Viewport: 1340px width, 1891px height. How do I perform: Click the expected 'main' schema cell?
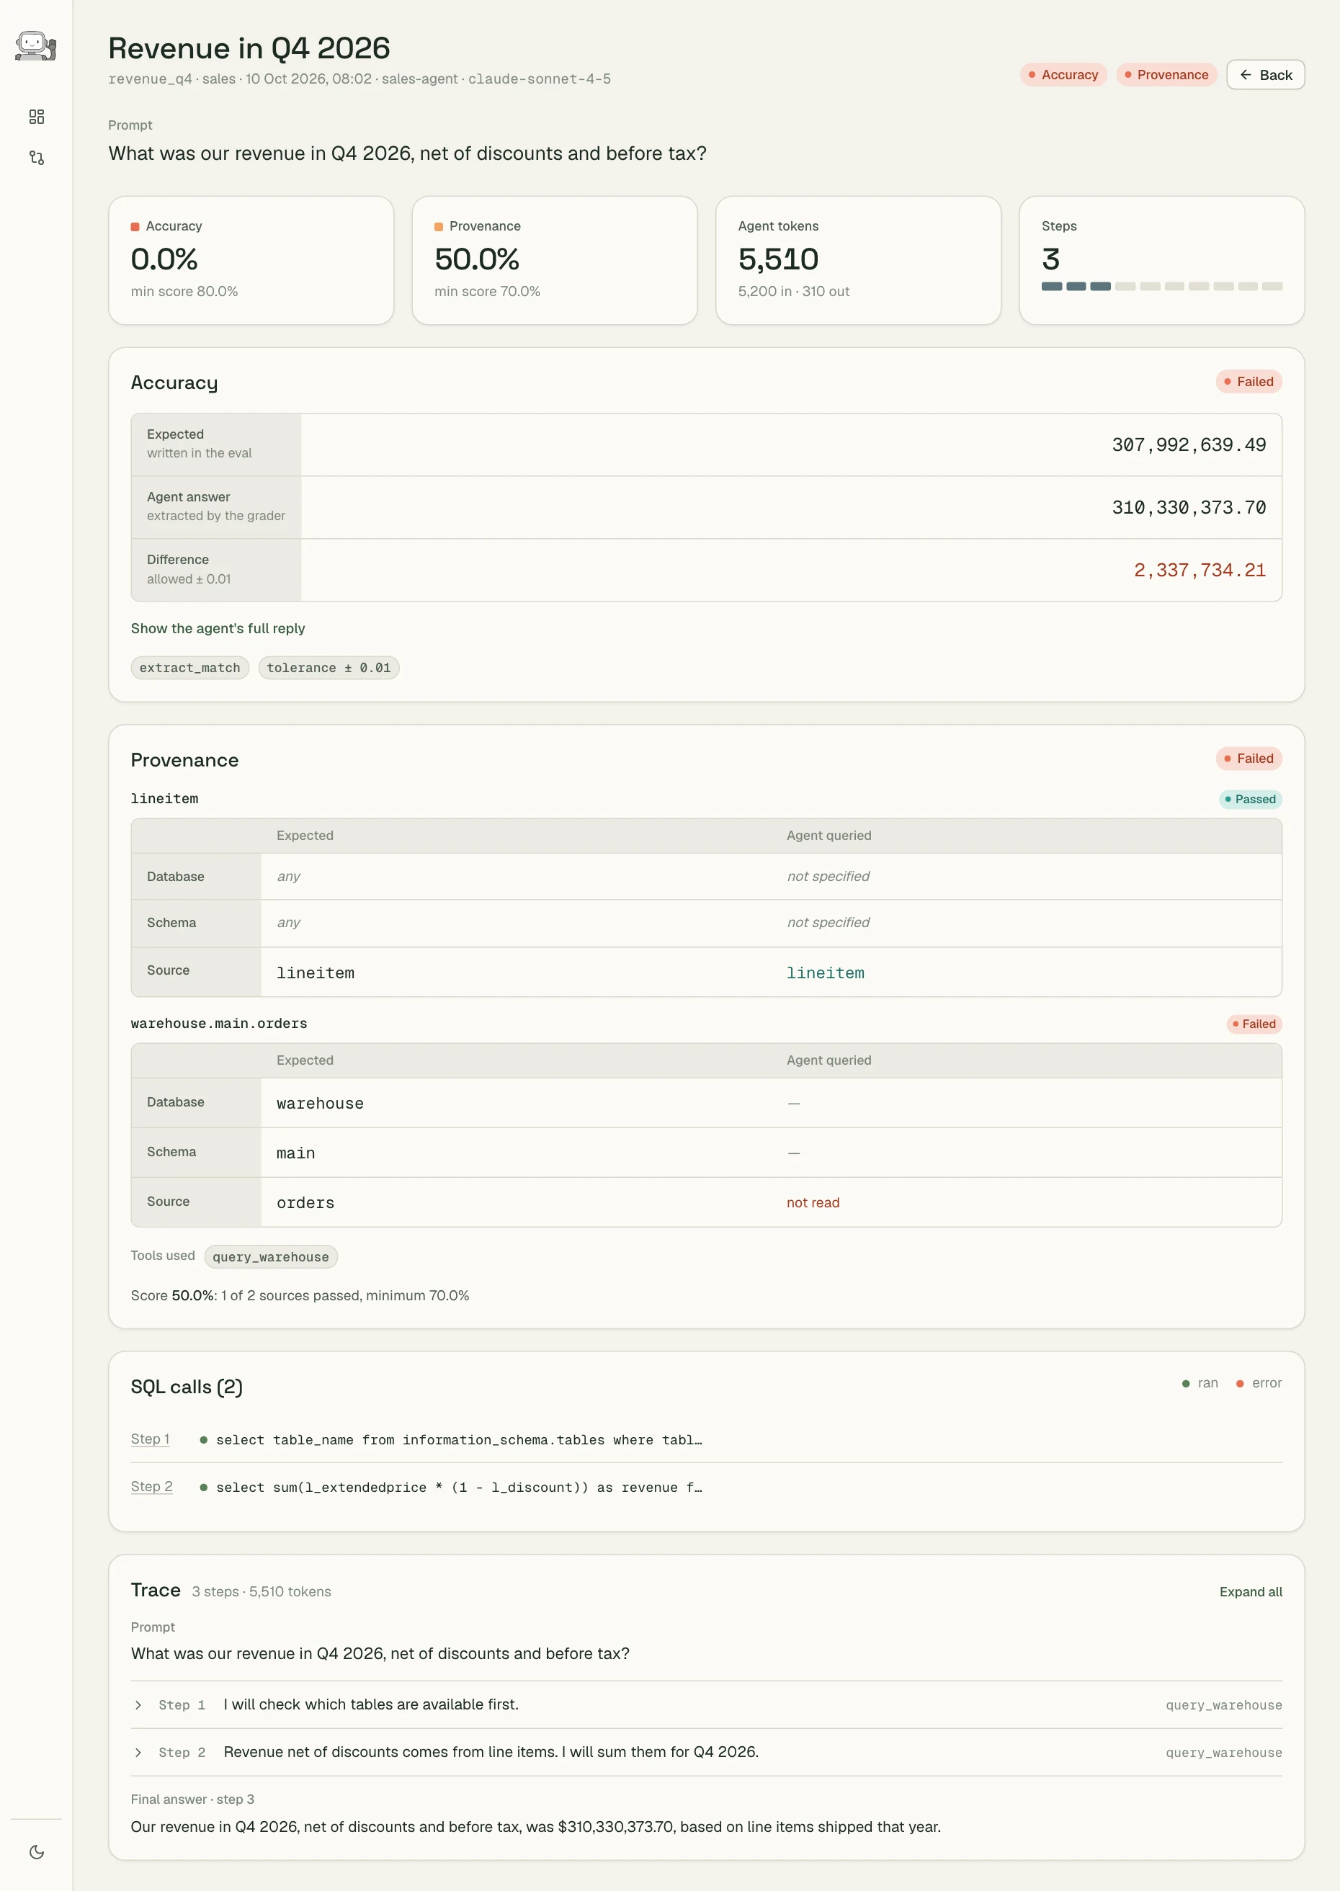point(295,1153)
